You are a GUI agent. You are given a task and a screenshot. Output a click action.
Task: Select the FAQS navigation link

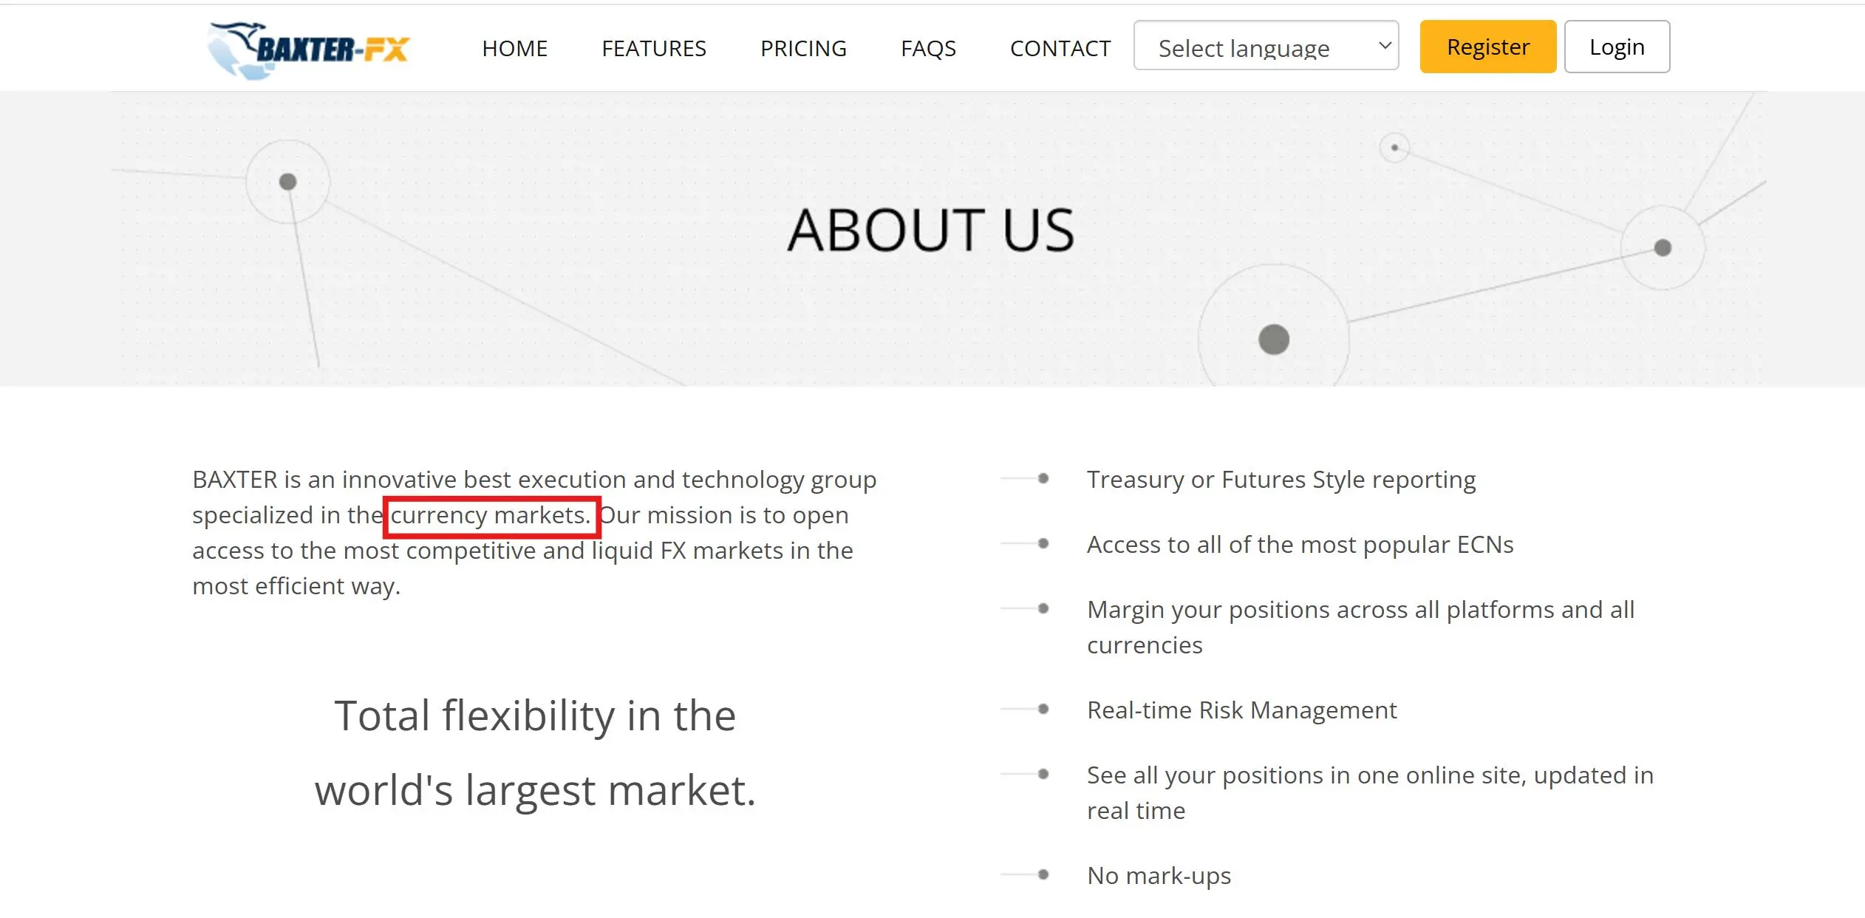928,48
